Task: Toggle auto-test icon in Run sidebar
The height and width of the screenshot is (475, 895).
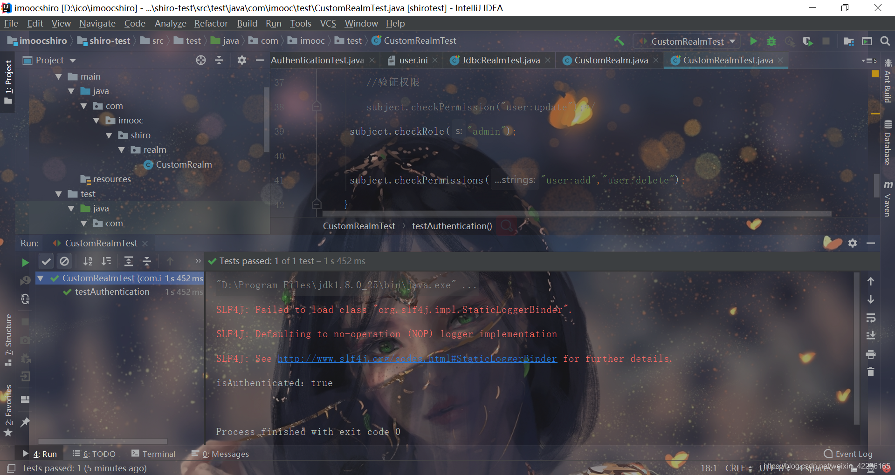Action: 25,299
